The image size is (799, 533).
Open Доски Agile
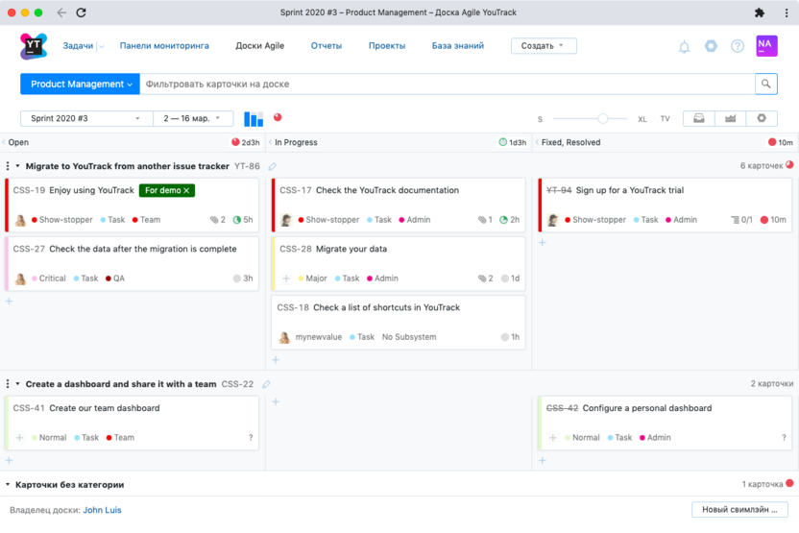pos(260,46)
